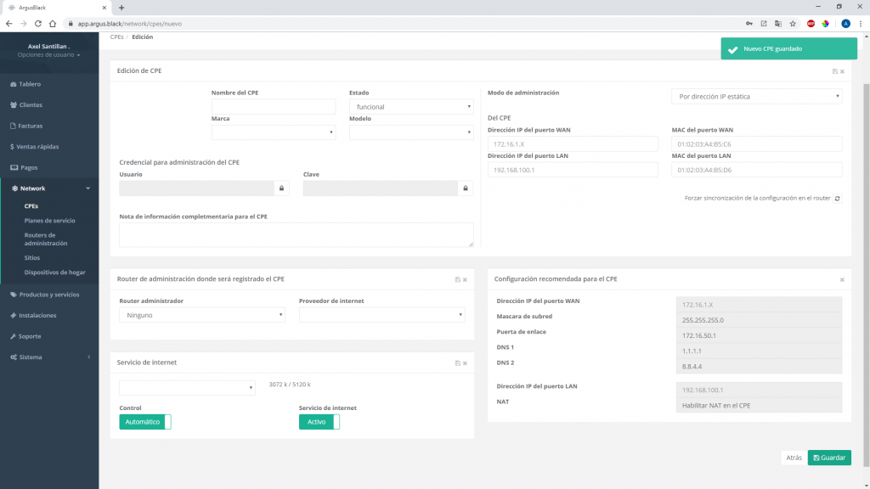Open Dispositivos de hogar submenu item
The width and height of the screenshot is (870, 489).
click(54, 273)
